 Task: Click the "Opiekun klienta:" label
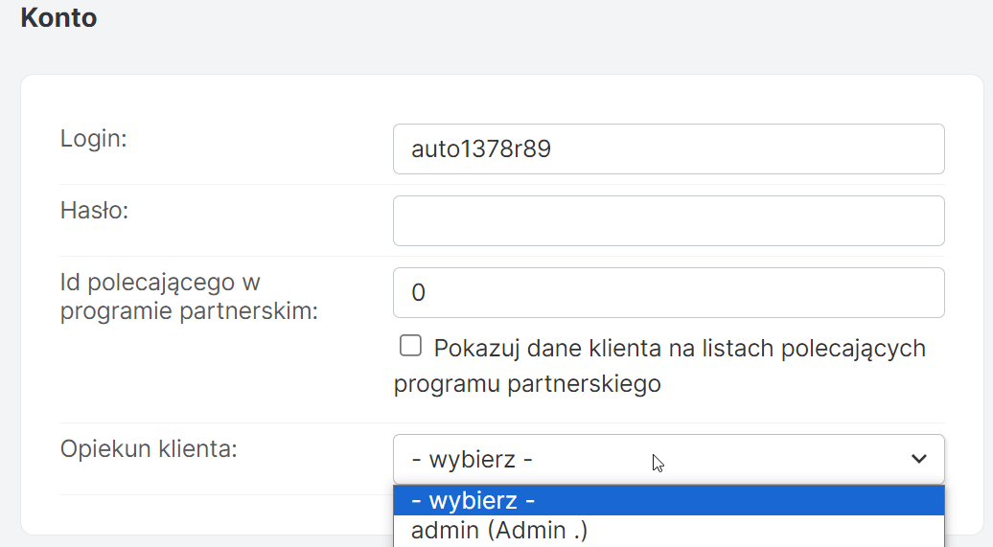tap(149, 448)
